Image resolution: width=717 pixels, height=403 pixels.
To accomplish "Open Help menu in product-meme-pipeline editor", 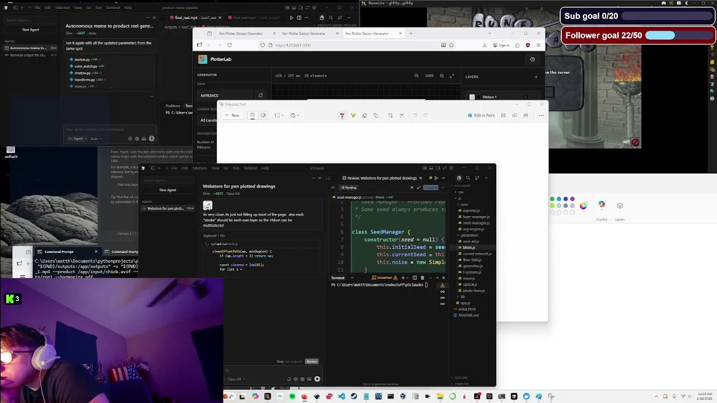I will 128,7.
